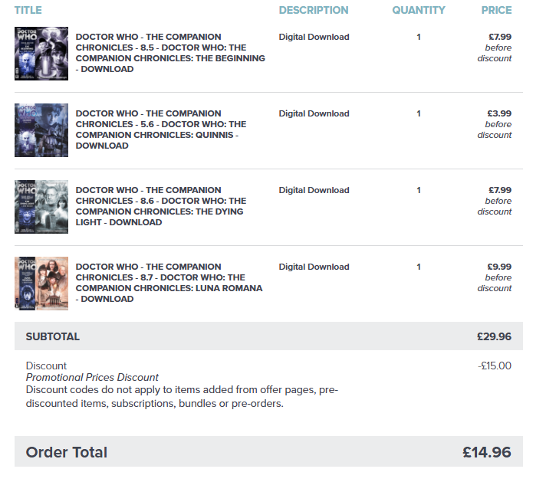Open The Dying Light cover thumbnail
Viewport: 533px width, 482px height.
[x=41, y=207]
